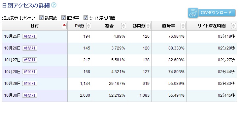Sort the PV数 column
Viewport: 239px width, 118px height.
(88, 26)
